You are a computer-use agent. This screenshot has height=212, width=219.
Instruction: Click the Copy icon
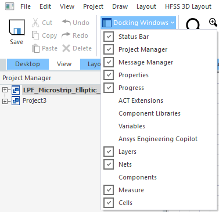pyautogui.click(x=35, y=35)
